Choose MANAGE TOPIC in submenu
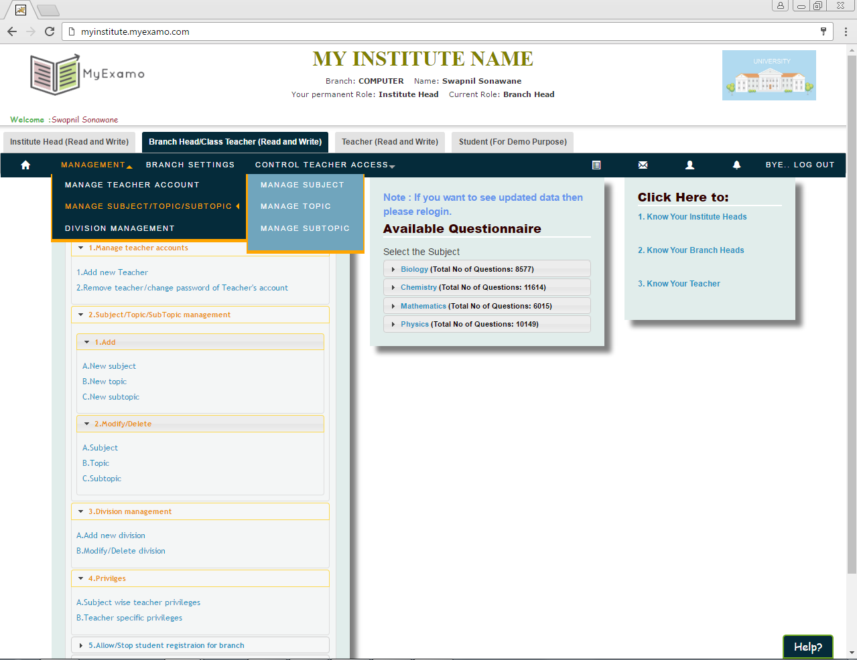857x660 pixels. [x=295, y=206]
